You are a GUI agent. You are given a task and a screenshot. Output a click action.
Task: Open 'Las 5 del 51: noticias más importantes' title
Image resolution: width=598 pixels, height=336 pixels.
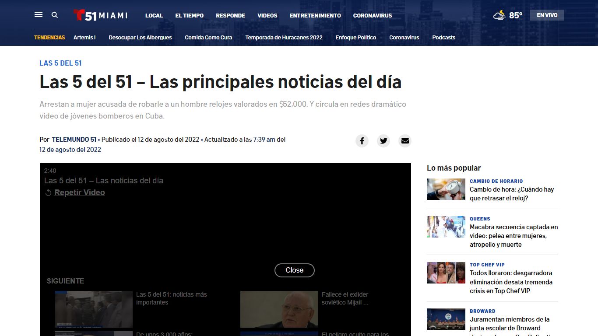pos(172,298)
